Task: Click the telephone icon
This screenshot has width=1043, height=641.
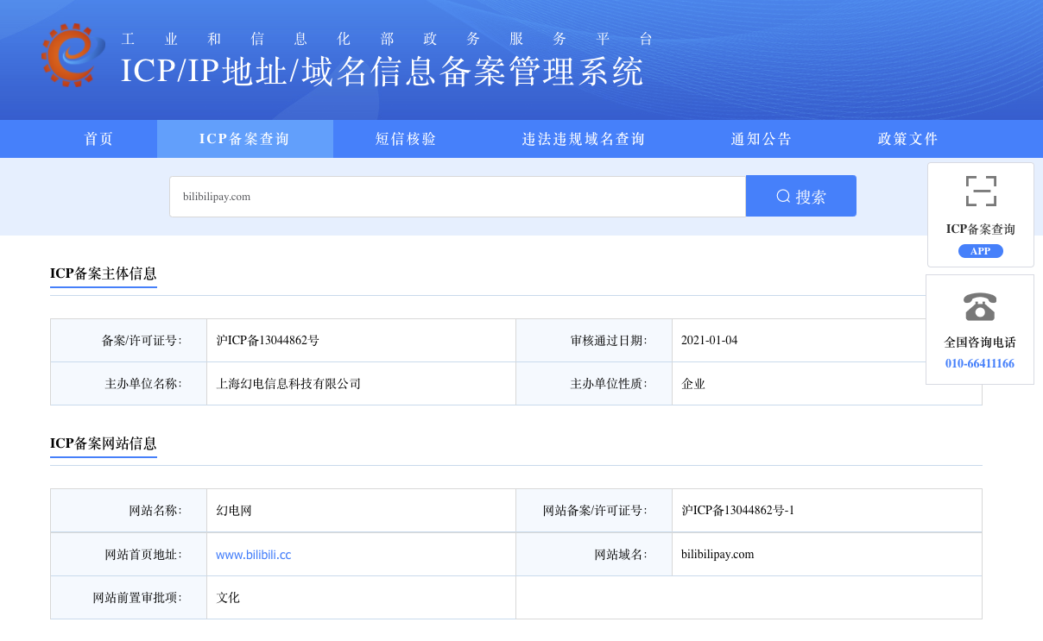Action: pyautogui.click(x=980, y=306)
